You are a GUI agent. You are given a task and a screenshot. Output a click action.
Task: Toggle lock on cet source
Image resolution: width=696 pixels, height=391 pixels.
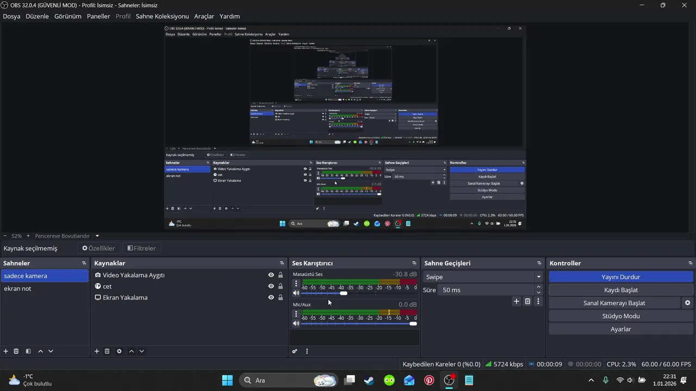click(x=281, y=286)
